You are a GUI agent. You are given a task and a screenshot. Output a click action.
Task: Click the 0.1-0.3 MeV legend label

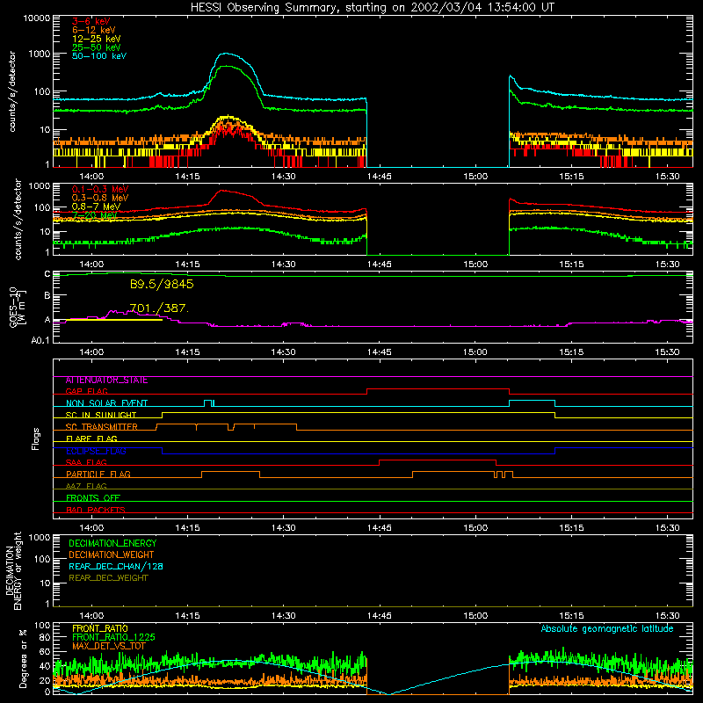coord(100,189)
